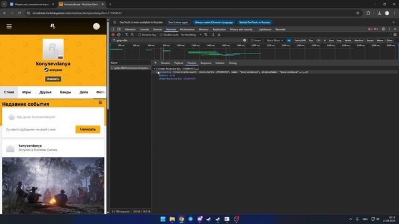The width and height of the screenshot is (399, 224).
Task: Filter requests by Media type
Action: [x=348, y=40]
